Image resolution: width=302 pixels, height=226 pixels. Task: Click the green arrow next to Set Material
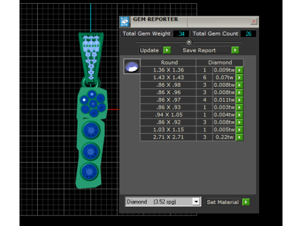tap(246, 202)
